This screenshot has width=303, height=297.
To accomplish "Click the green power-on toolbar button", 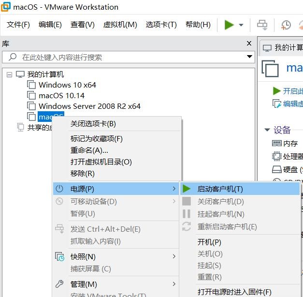I will pyautogui.click(x=229, y=25).
